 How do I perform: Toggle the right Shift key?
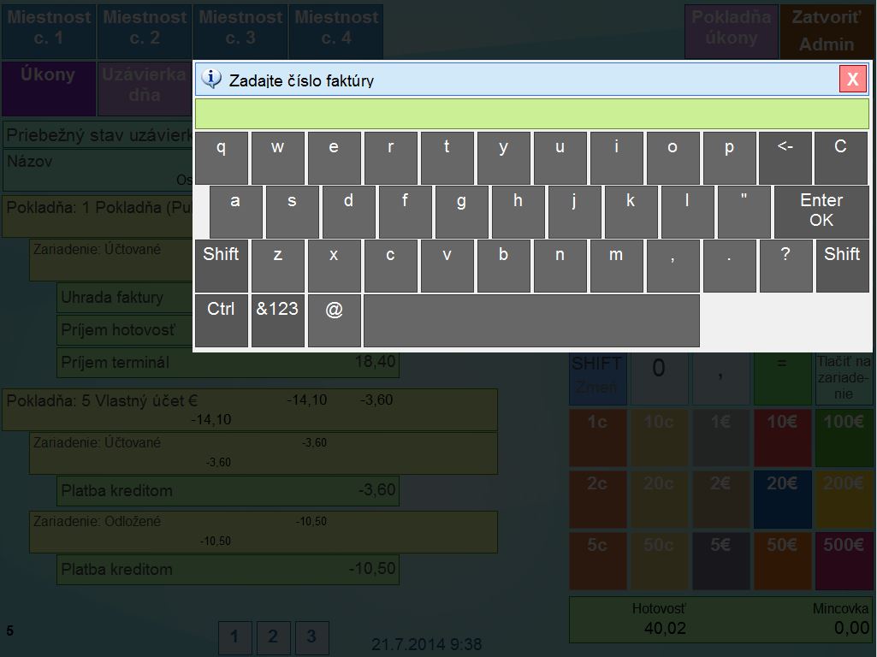click(841, 265)
